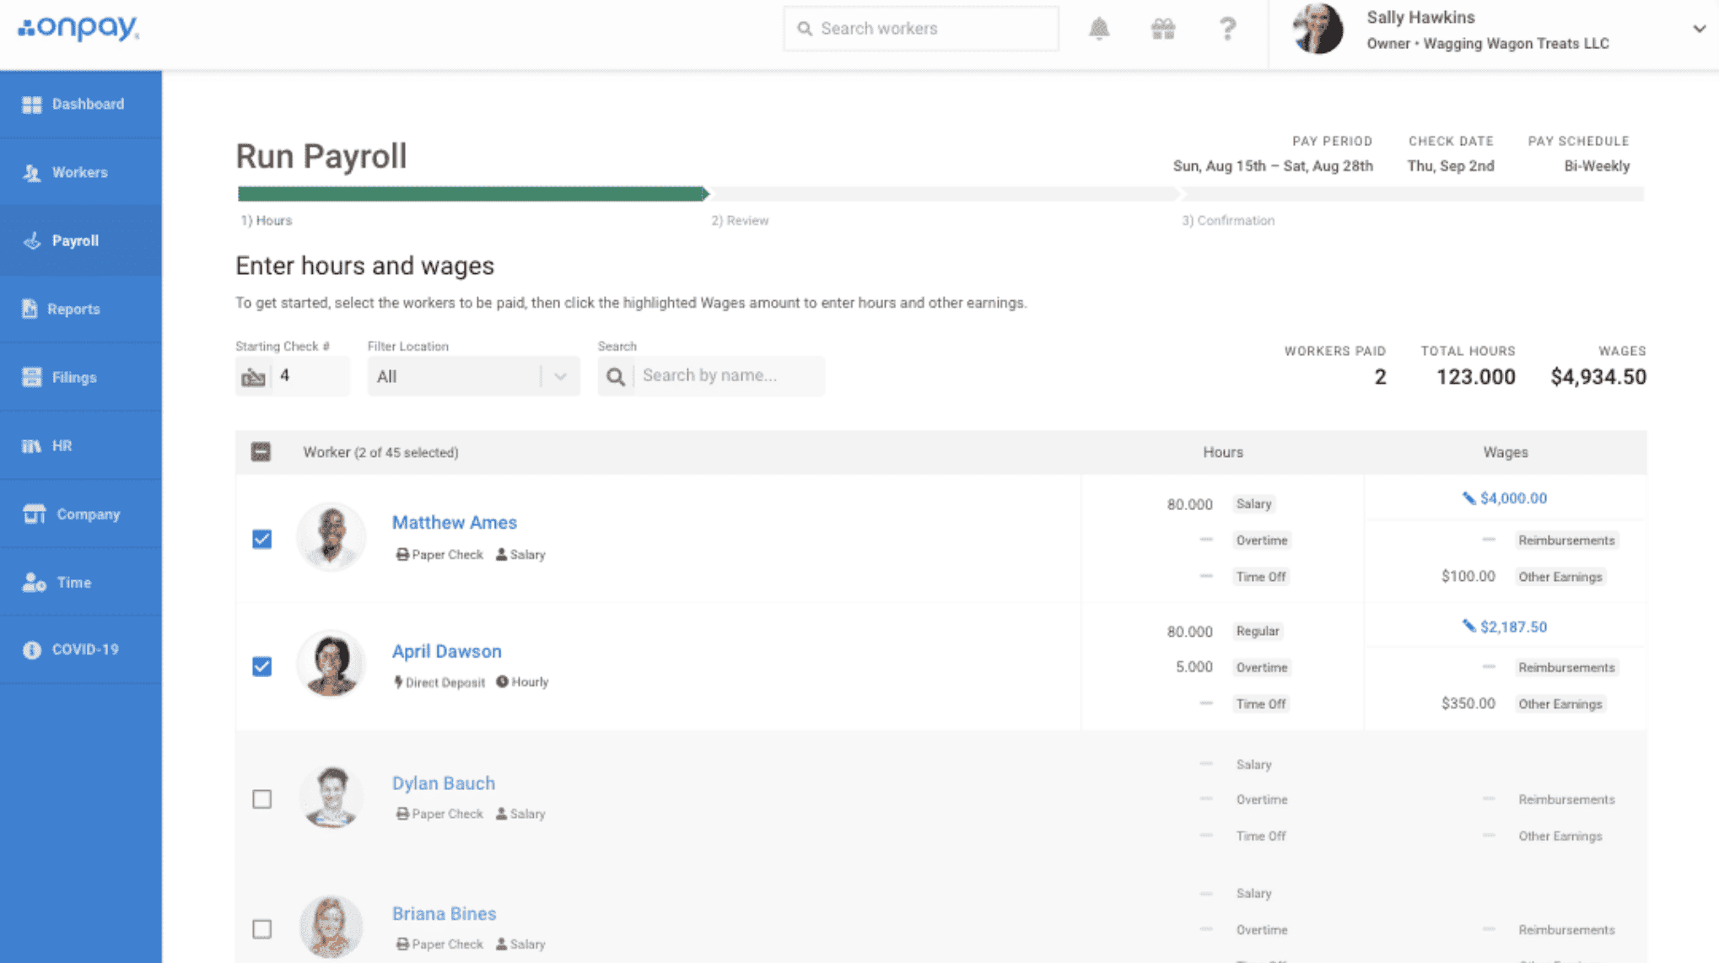Viewport: 1719px width, 963px height.
Task: Click the help question mark icon
Action: [x=1227, y=29]
